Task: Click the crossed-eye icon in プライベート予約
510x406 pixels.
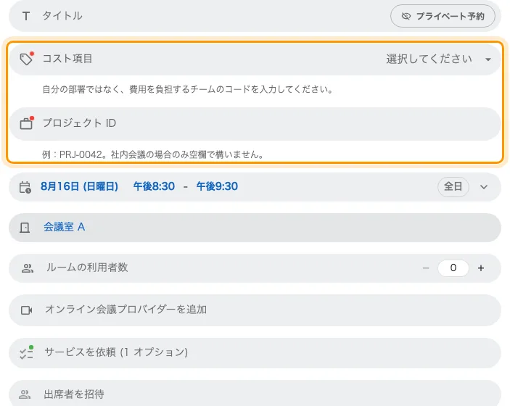Action: click(x=406, y=16)
